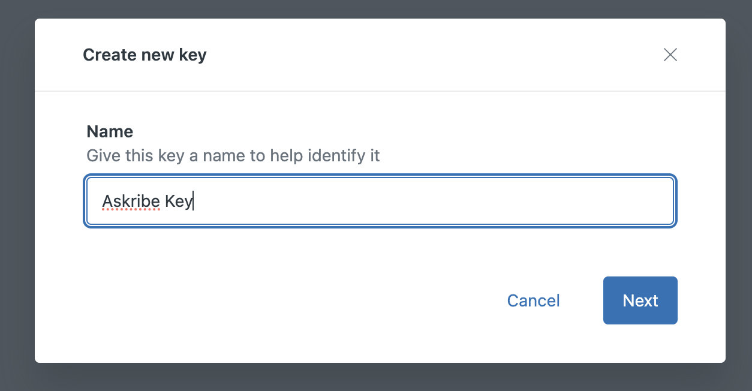Click the bold Name label
The height and width of the screenshot is (391, 752).
110,131
